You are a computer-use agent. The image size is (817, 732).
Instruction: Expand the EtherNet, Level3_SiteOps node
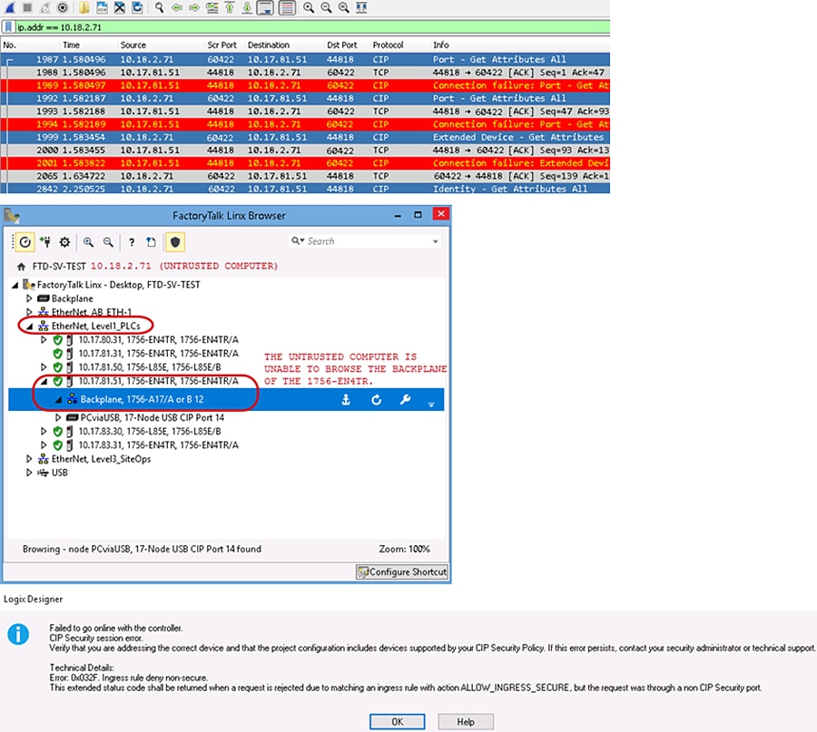click(x=30, y=459)
